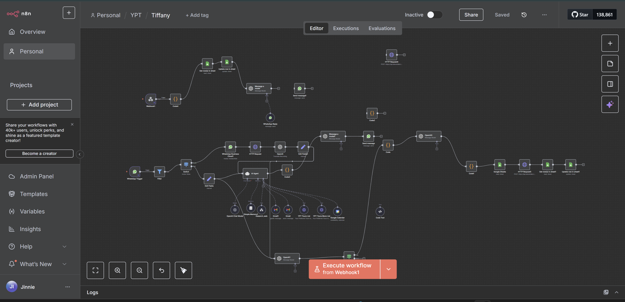Click the Share button
This screenshot has height=302, width=625.
point(471,15)
